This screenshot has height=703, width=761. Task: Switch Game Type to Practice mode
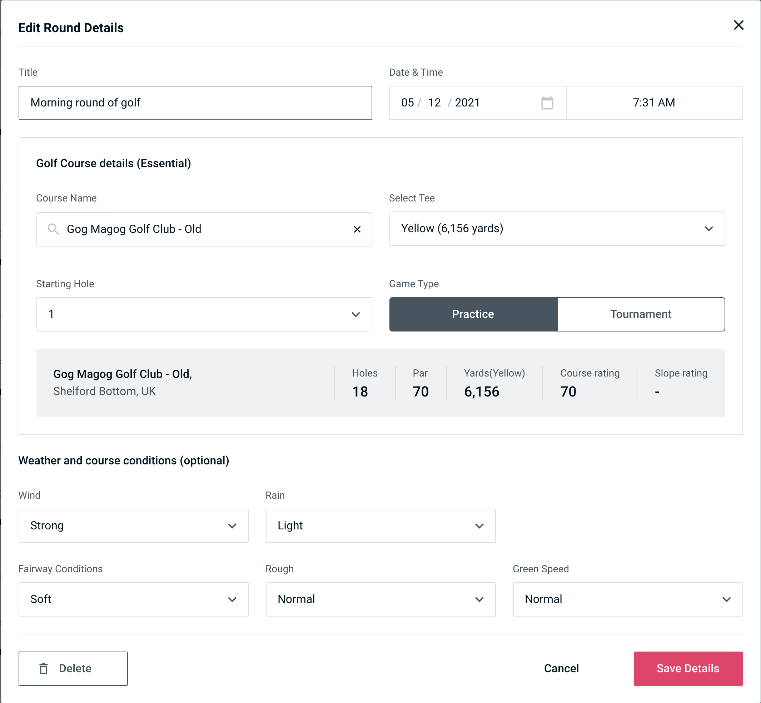tap(473, 314)
